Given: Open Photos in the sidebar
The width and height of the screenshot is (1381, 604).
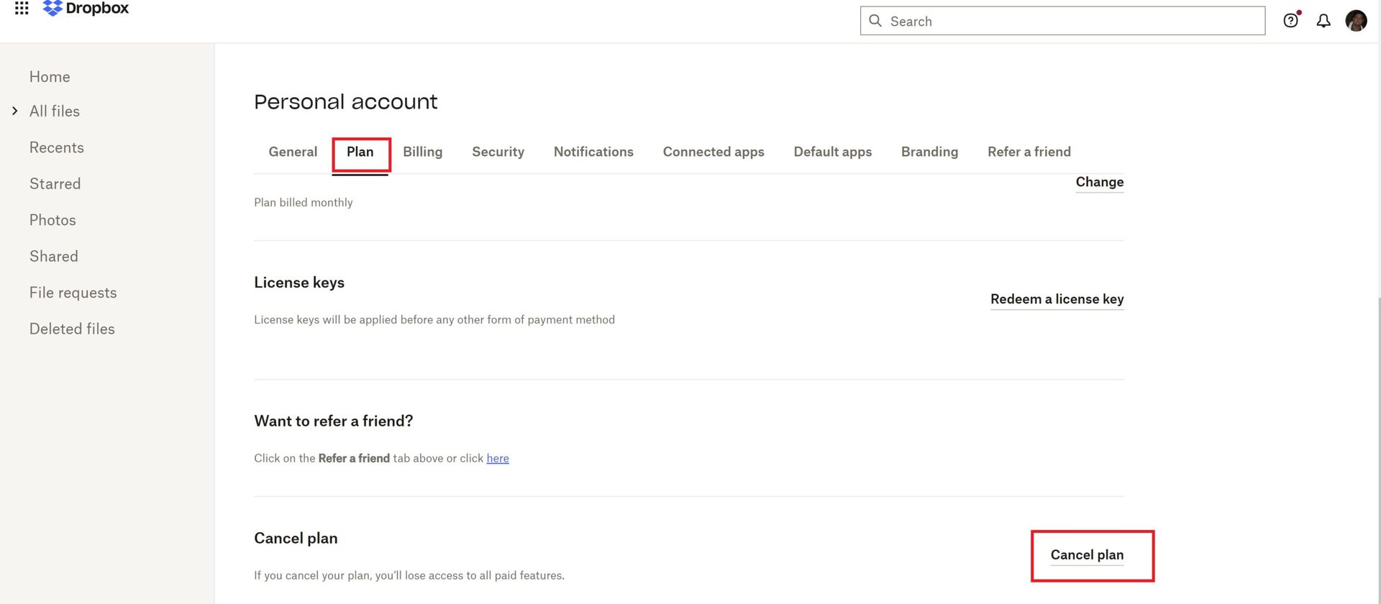Looking at the screenshot, I should (x=53, y=220).
